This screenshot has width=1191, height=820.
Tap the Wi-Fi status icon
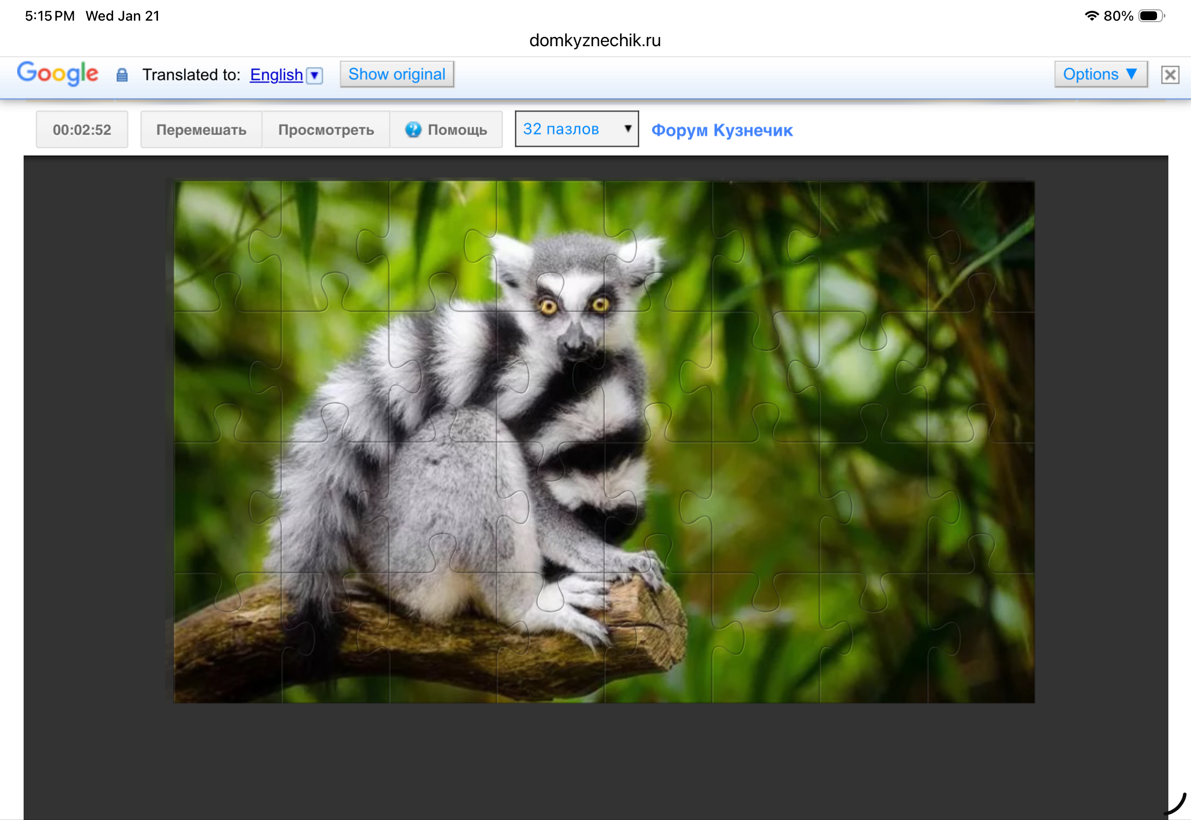1091,16
